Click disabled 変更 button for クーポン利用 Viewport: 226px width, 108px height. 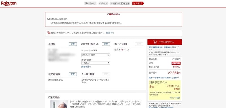point(106,74)
